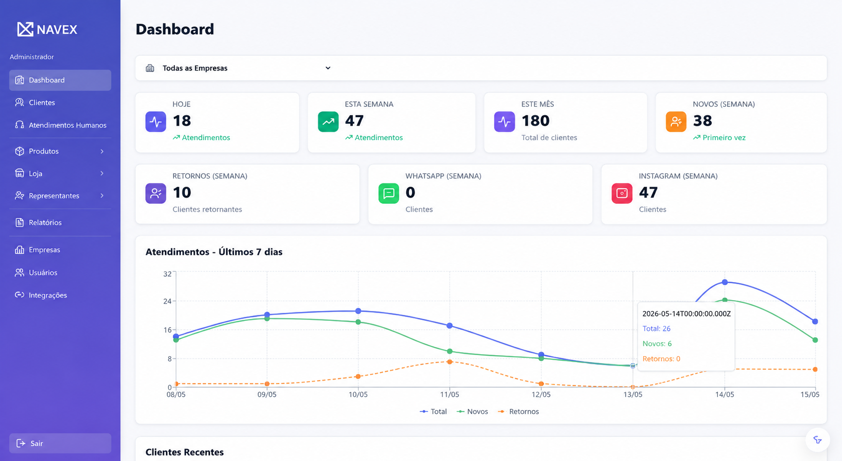
Task: Open the Todas as Empresas dropdown
Action: point(239,68)
